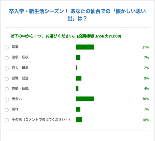The height and width of the screenshot is (141, 155).
Task: Choose the 別れ radio option
Action: tap(7, 110)
